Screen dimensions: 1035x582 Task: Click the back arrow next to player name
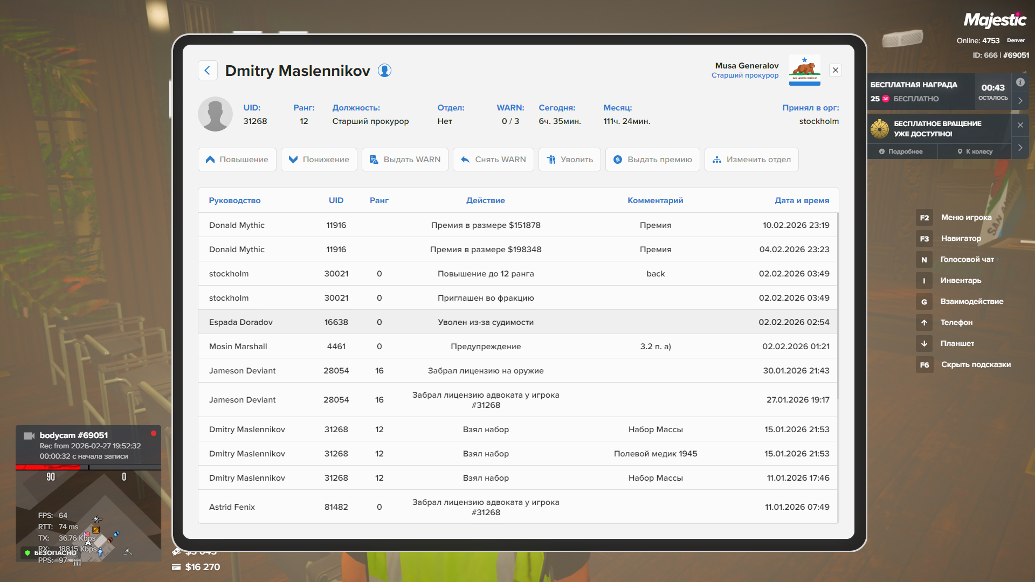(x=208, y=71)
